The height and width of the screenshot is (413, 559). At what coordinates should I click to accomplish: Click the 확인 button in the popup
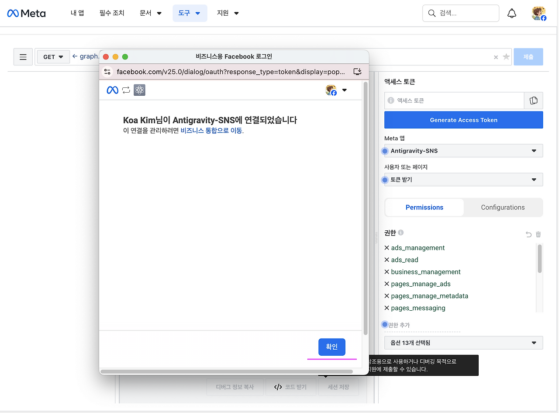[x=332, y=347]
